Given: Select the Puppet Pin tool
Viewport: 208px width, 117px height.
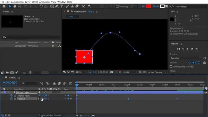Looking at the screenshot, I should (89, 6).
